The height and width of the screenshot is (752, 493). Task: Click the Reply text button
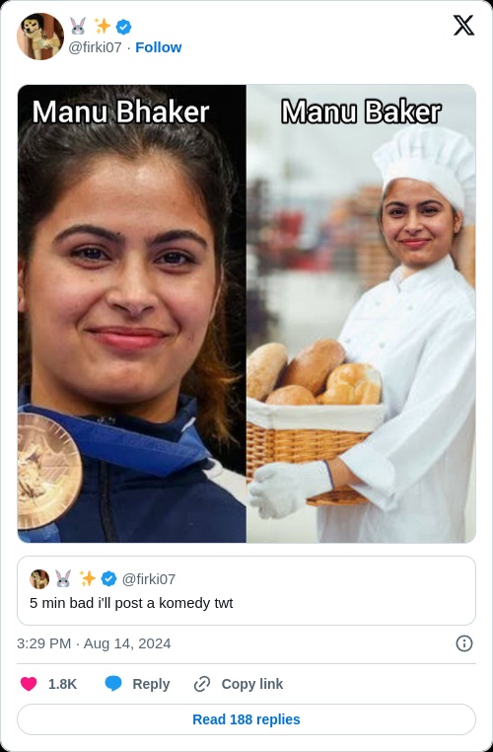(151, 684)
